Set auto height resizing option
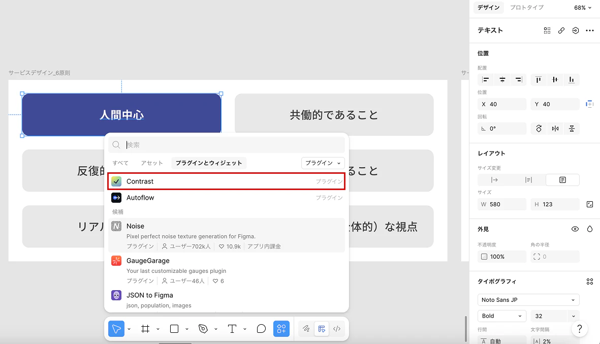The width and height of the screenshot is (600, 344). pos(528,180)
